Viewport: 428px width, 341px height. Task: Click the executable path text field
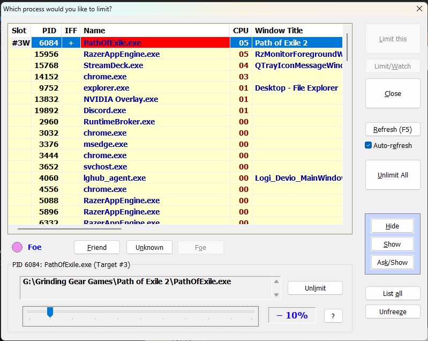pyautogui.click(x=147, y=288)
